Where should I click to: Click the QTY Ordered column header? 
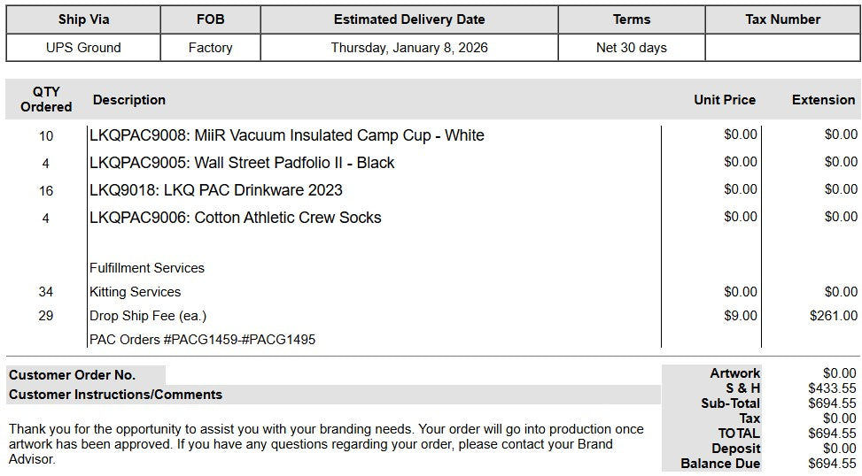[x=46, y=99]
